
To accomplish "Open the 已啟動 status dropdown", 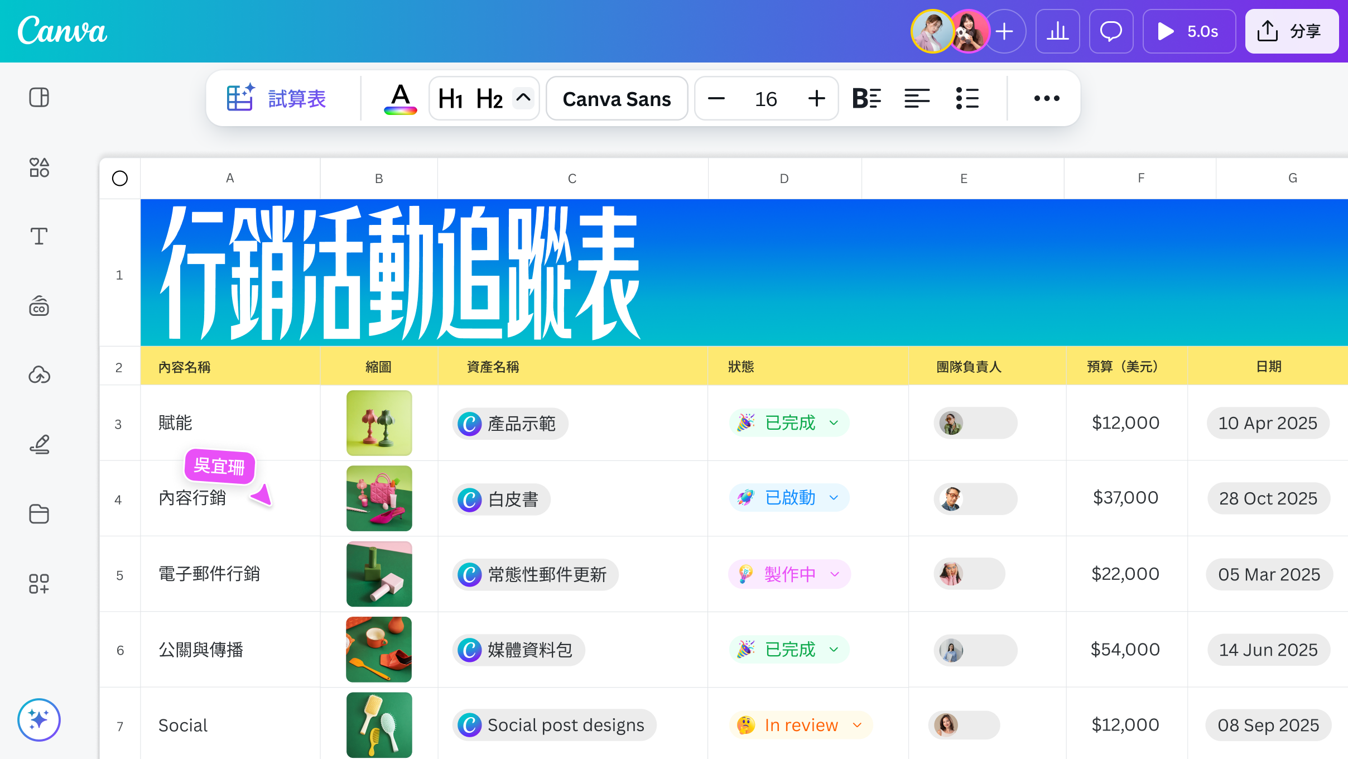I will tap(789, 498).
